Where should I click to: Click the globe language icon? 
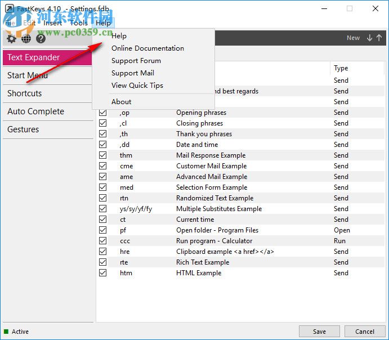[26, 39]
